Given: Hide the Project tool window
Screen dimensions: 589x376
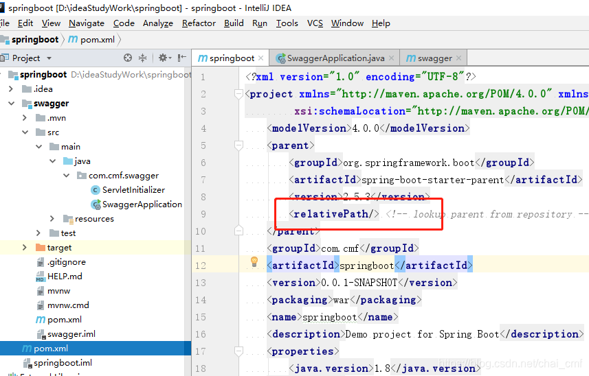Looking at the screenshot, I should click(182, 58).
